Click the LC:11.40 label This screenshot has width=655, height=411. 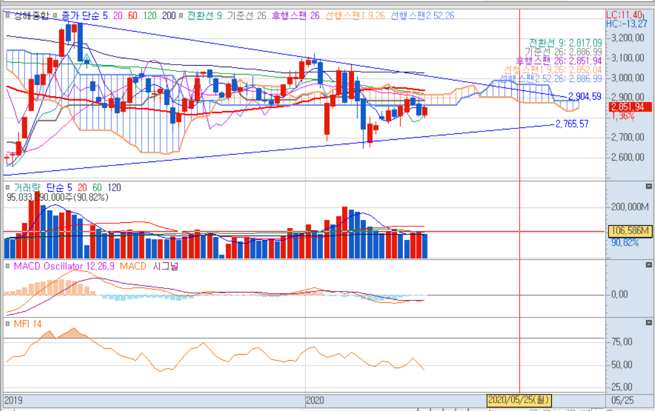(x=624, y=14)
